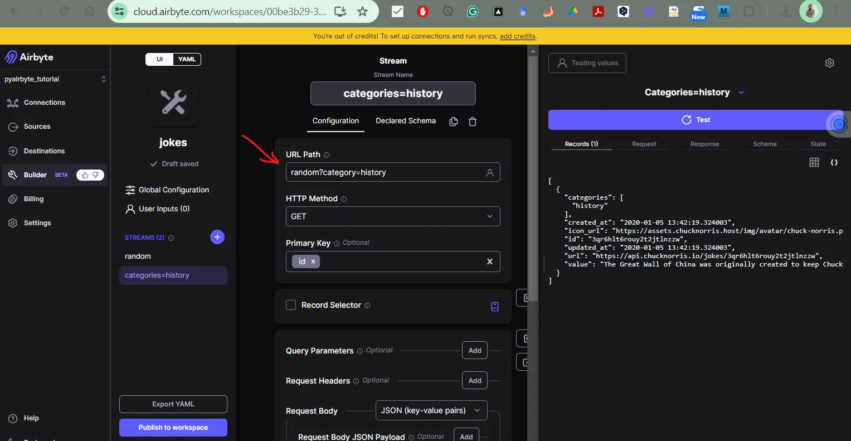The width and height of the screenshot is (851, 441).
Task: Open User Inputs (0)
Action: coord(158,209)
